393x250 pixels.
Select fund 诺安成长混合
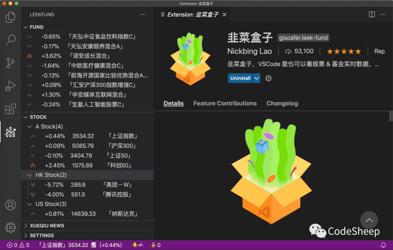(87, 56)
